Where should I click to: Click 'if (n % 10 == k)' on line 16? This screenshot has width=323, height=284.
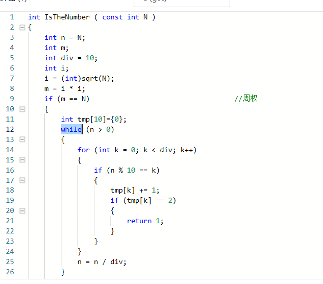(127, 171)
